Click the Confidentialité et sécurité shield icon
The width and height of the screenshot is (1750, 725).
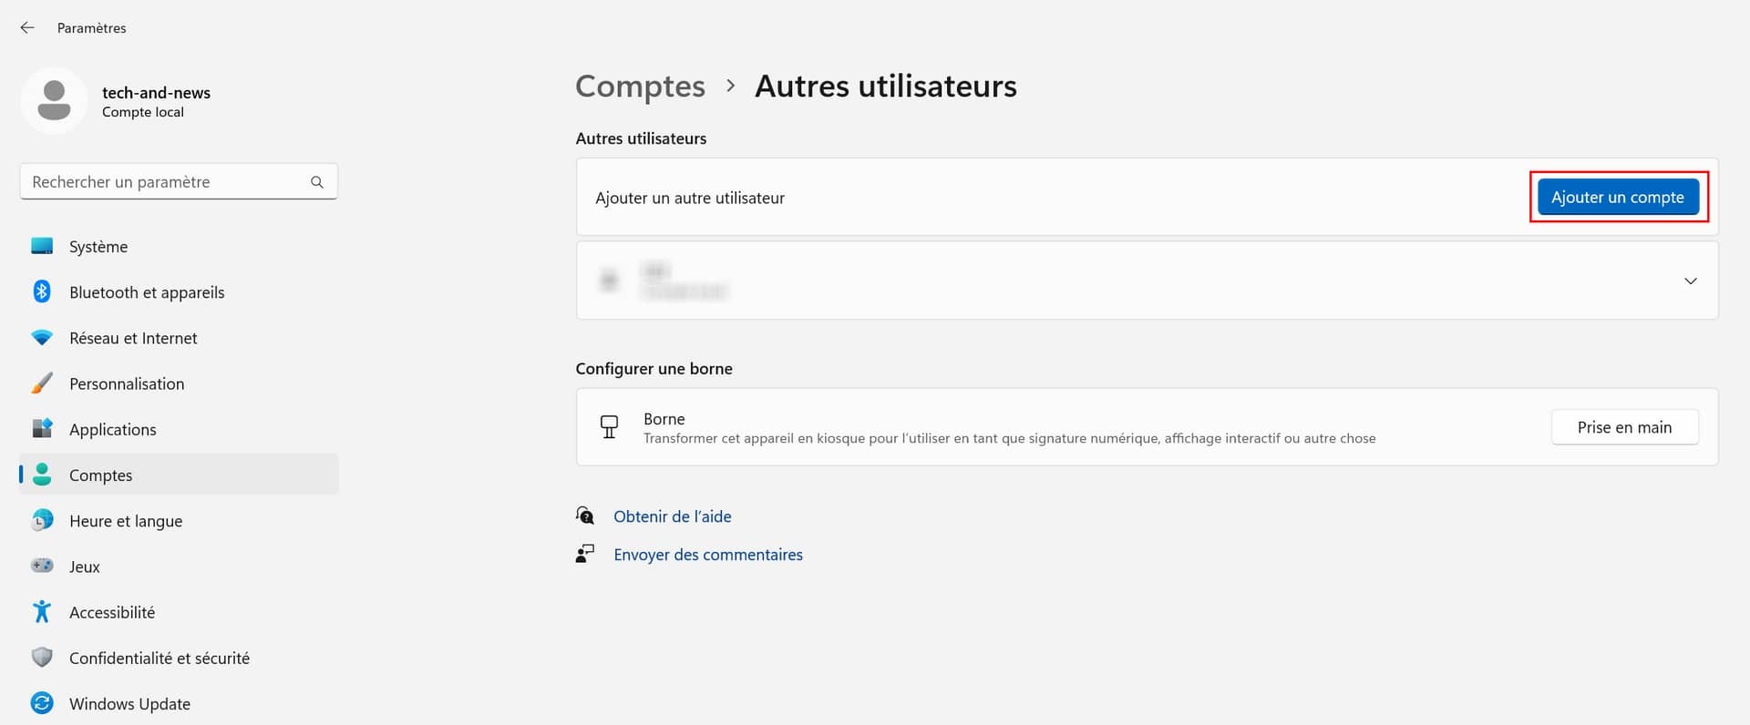pyautogui.click(x=42, y=657)
